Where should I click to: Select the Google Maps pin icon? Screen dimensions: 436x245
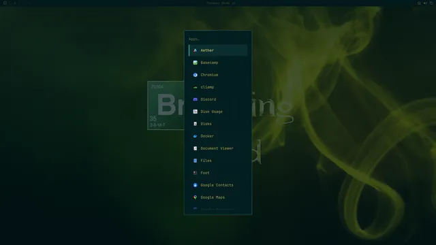point(196,197)
